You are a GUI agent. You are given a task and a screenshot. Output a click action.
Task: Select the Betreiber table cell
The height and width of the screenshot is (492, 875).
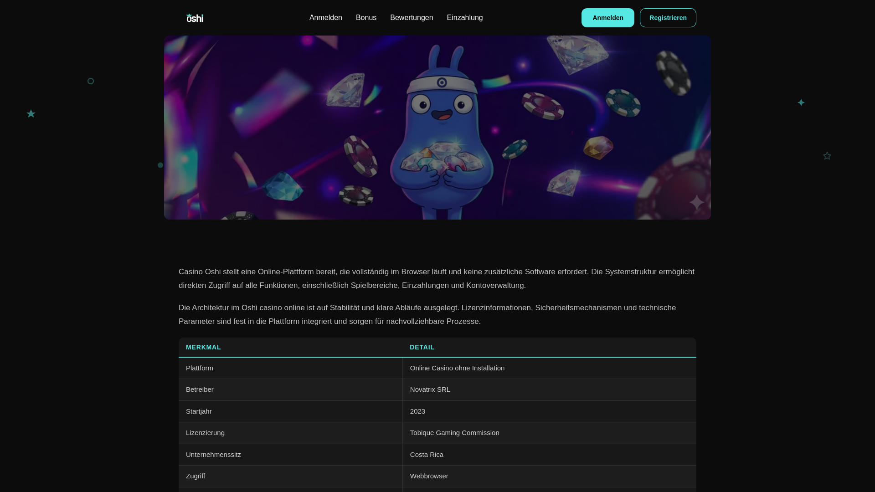click(290, 389)
